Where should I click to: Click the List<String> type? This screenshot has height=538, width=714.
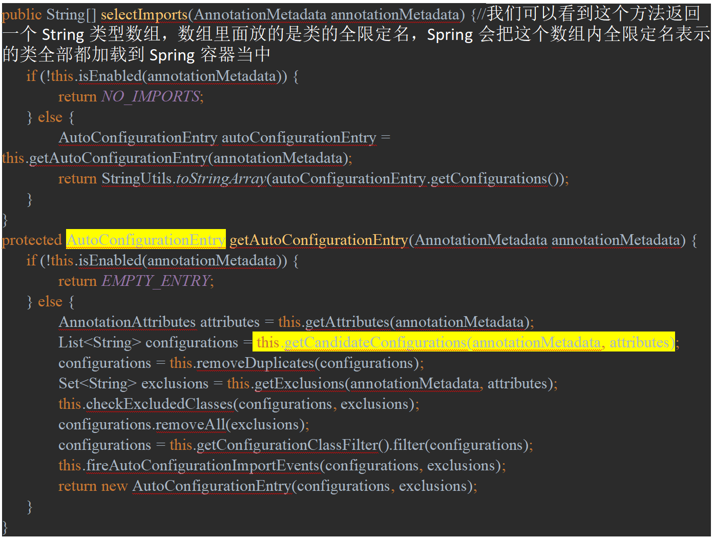[100, 342]
